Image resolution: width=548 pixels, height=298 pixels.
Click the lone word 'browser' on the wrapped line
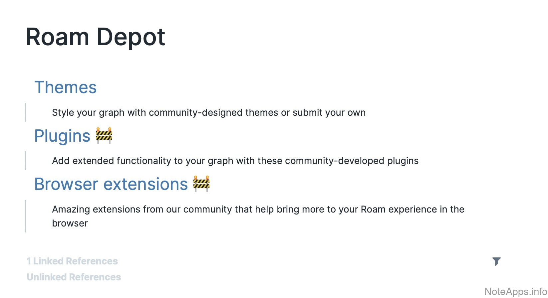click(x=70, y=223)
